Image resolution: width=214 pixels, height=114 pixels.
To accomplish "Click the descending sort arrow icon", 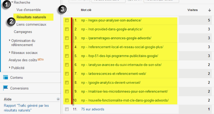I will coord(210,10).
